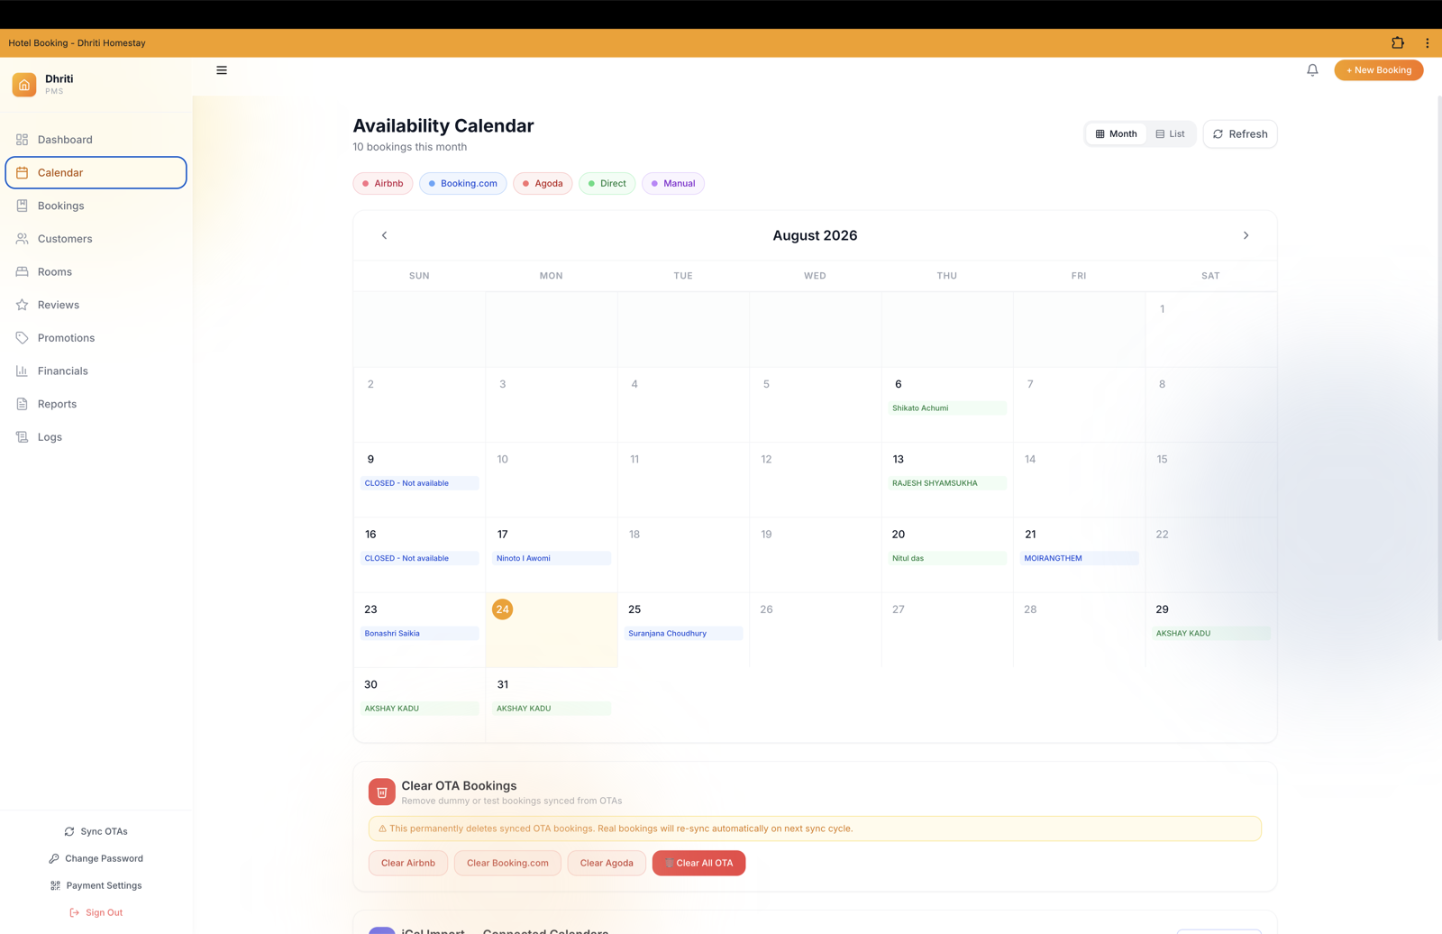Go to the next month
Viewport: 1442px width, 934px height.
pos(1246,235)
